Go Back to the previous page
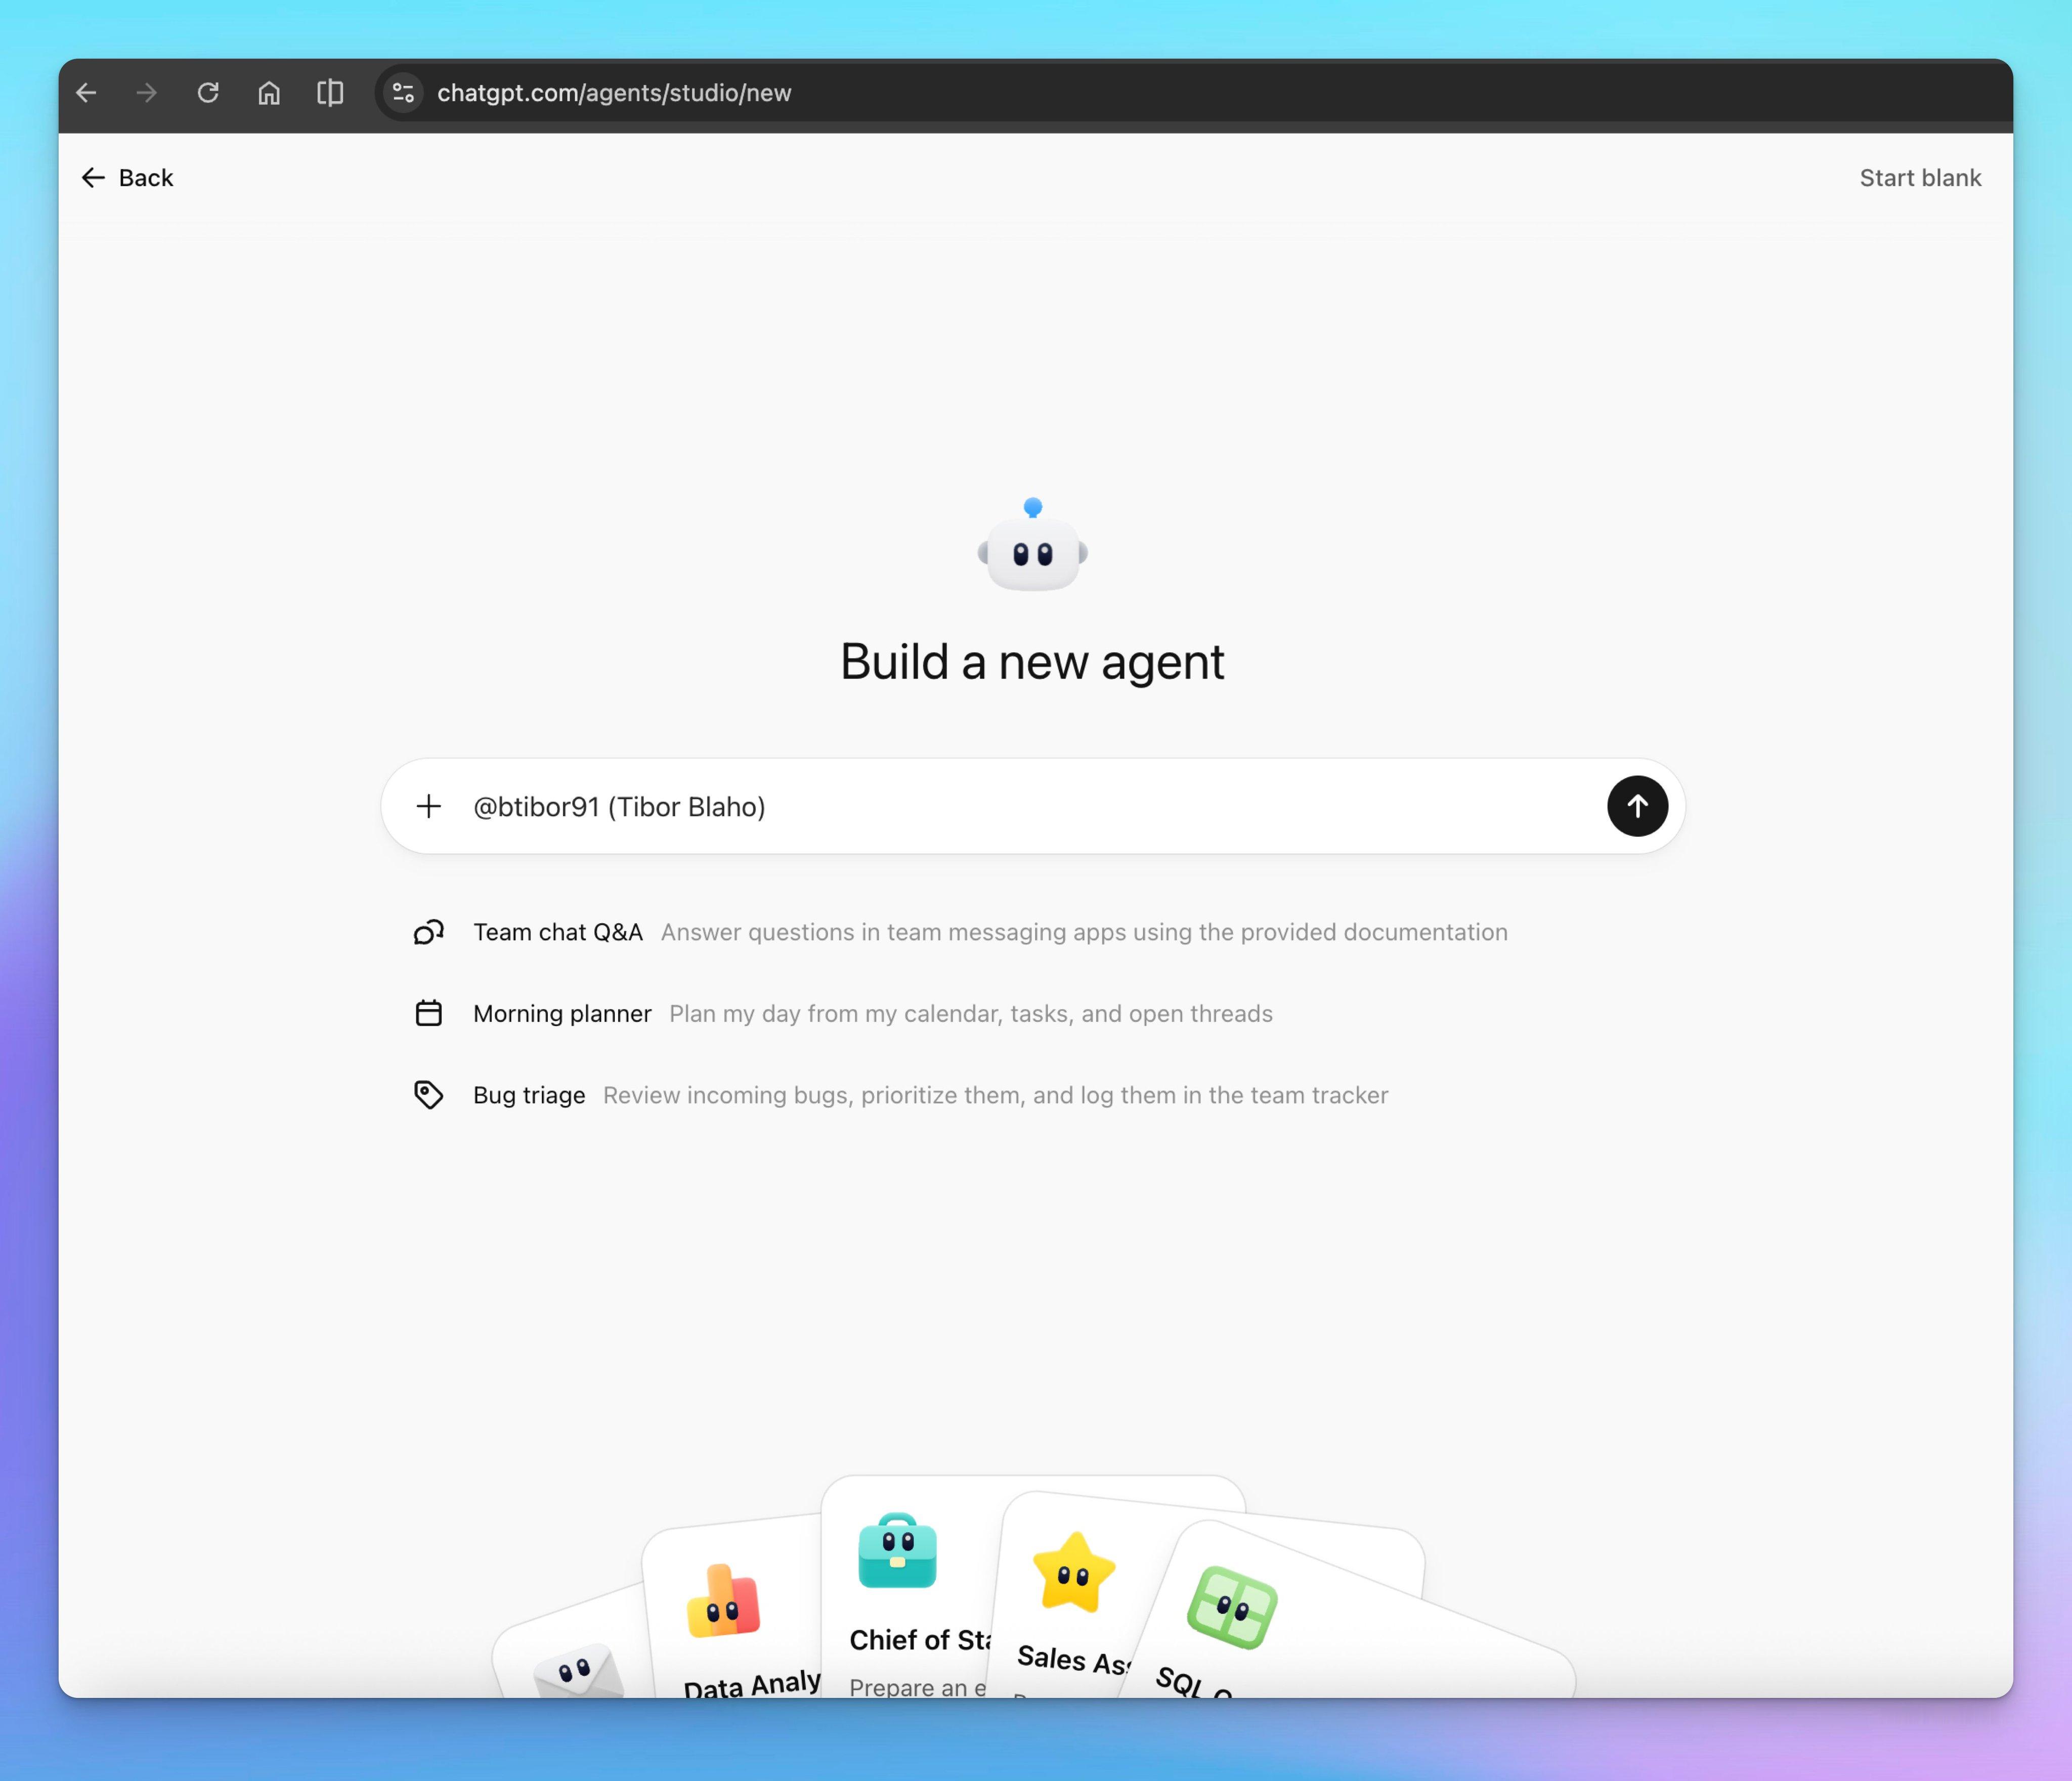 [x=128, y=178]
